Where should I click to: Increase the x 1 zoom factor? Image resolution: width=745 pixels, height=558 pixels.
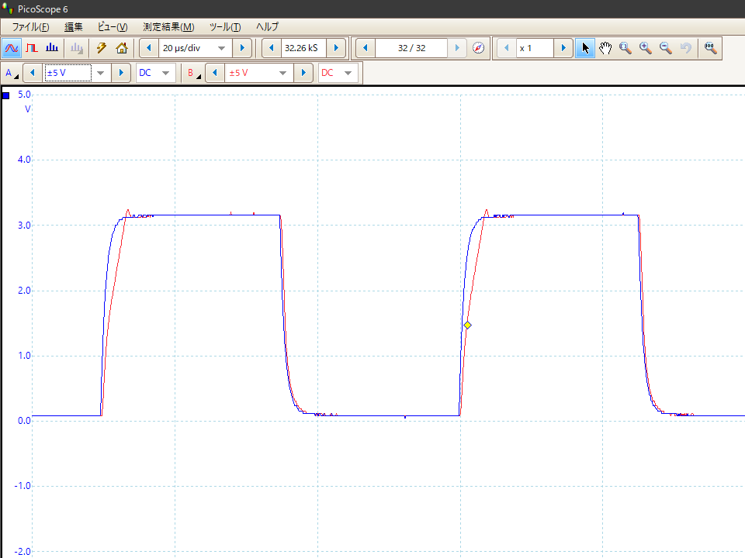point(563,48)
